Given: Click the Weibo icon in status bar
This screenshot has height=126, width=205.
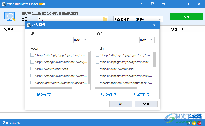Looking at the screenshot, I should (199, 123).
